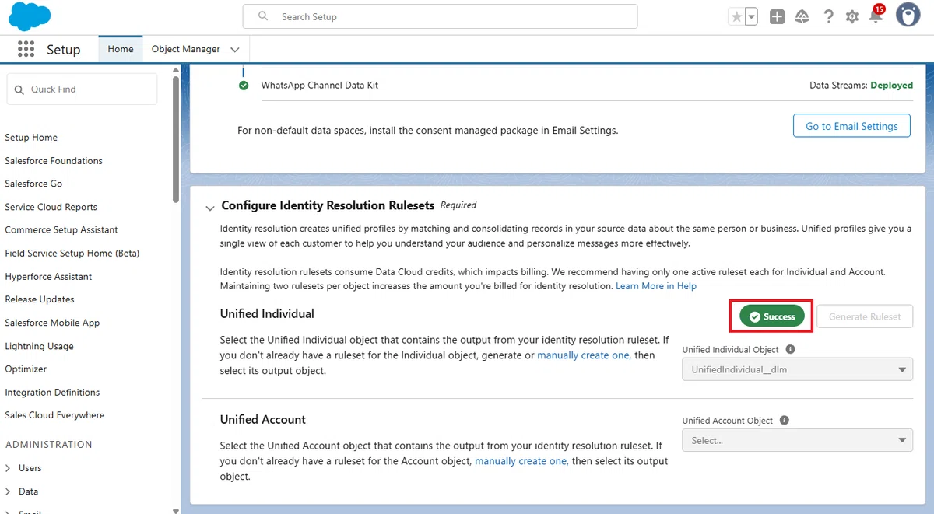Open Sales Cloud Everywhere in sidebar
Image resolution: width=934 pixels, height=514 pixels.
click(x=54, y=415)
